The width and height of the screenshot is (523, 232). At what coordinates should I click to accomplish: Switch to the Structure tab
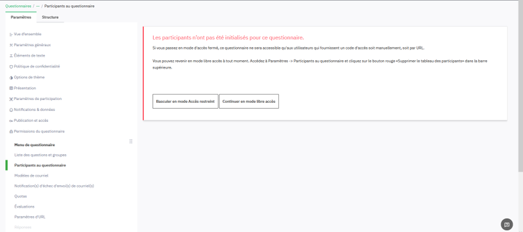click(x=50, y=17)
